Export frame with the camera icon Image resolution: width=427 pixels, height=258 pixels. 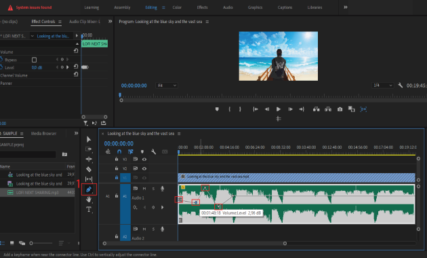tap(340, 109)
